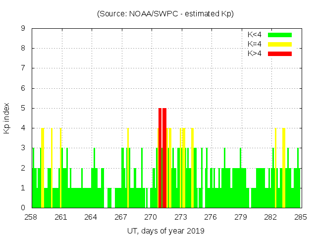317x238 pixels.
Task: Click the x-axis tick label 270
Action: pos(151,217)
